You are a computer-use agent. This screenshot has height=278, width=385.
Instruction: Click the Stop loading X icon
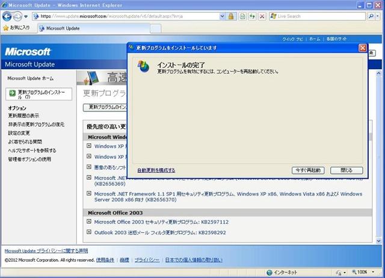(262, 16)
